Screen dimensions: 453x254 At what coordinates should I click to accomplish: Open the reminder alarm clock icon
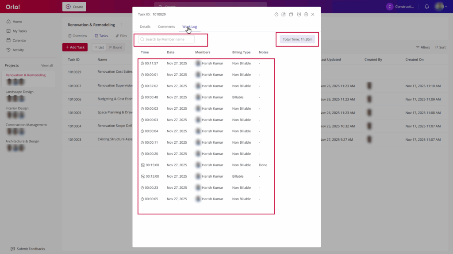point(299,15)
